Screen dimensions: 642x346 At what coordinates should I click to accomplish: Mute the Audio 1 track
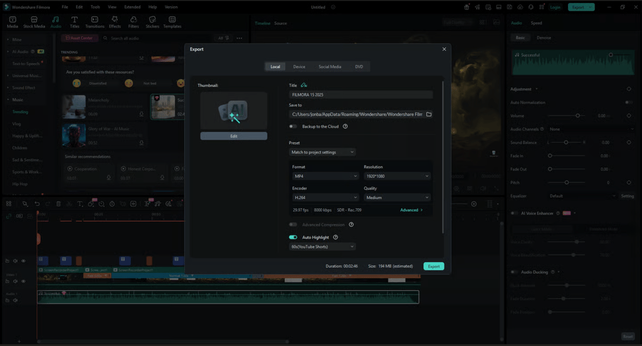pos(15,300)
